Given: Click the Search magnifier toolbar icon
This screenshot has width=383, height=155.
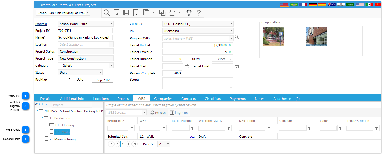Looking at the screenshot, I should coord(107,13).
